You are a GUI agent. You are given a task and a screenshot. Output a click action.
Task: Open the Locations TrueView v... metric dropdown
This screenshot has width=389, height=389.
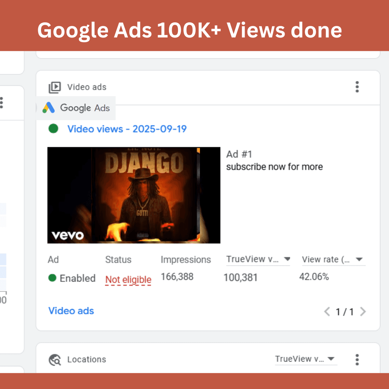pyautogui.click(x=306, y=359)
